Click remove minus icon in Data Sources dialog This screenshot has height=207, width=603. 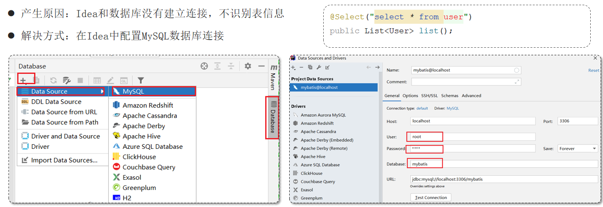(301, 68)
